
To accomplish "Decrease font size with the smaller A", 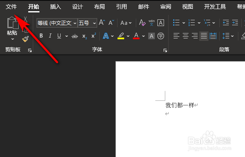I will (111, 23).
